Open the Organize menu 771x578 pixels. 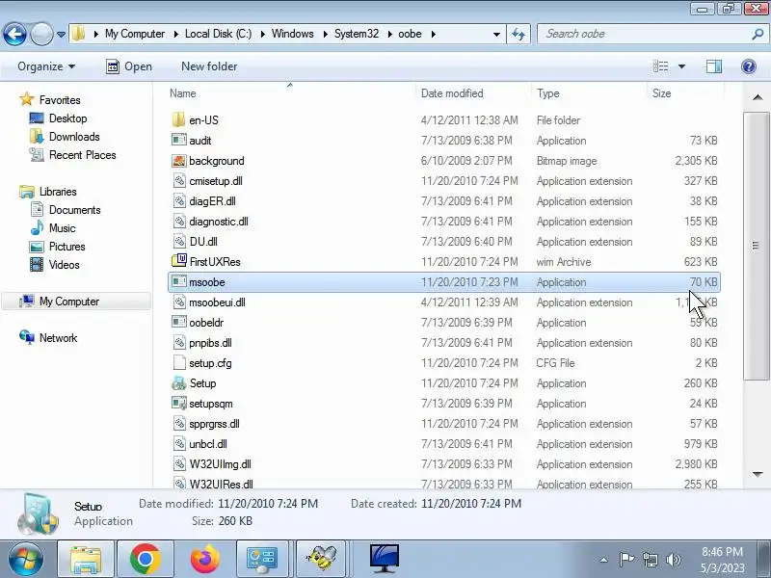tap(46, 66)
